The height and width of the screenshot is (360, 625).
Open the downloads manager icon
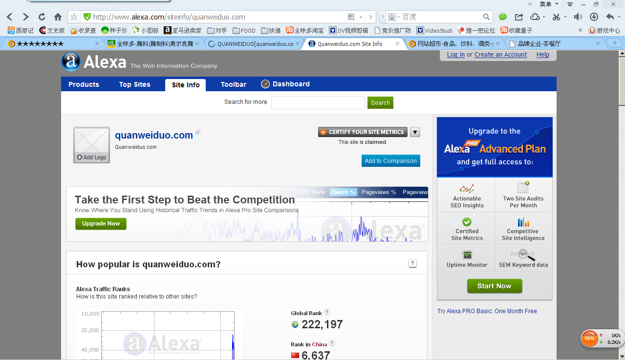594,17
